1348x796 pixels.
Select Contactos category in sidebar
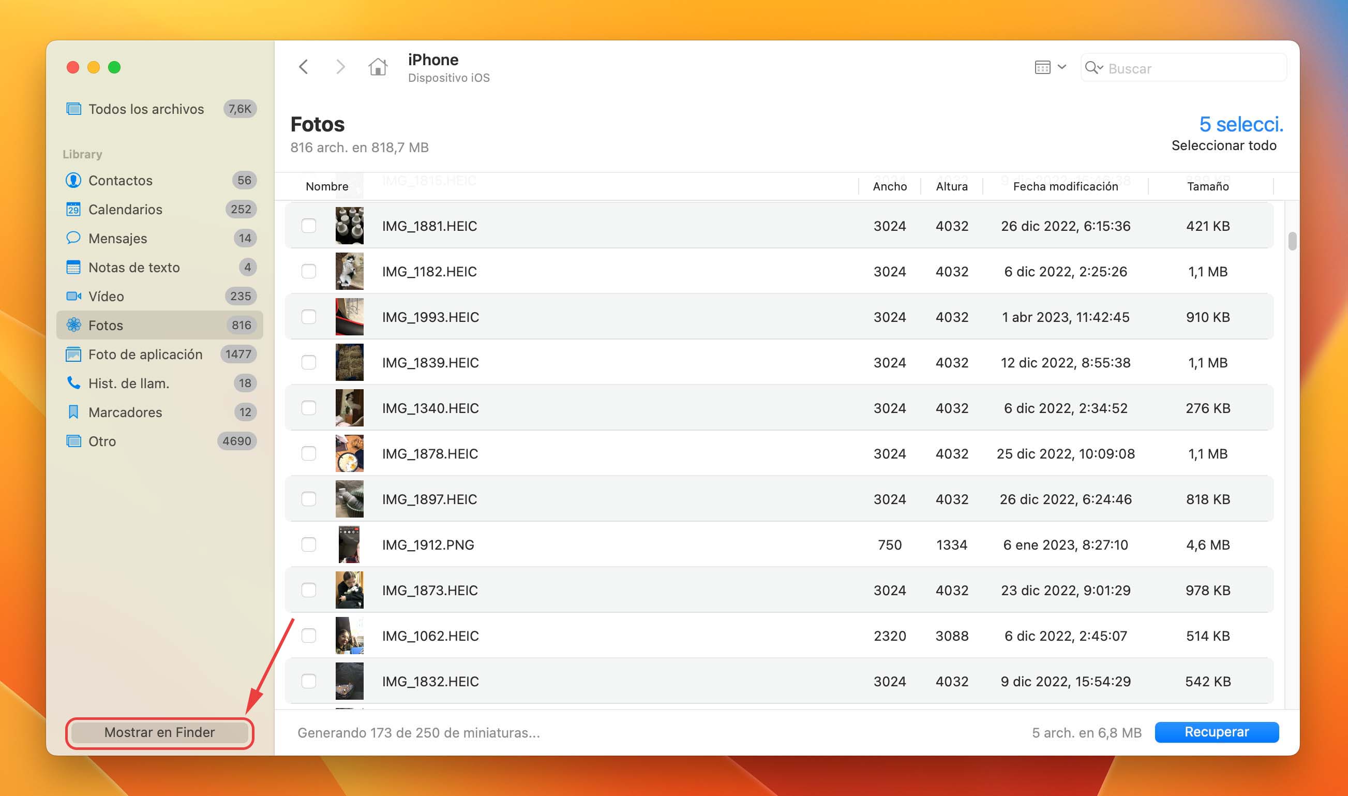coord(160,180)
